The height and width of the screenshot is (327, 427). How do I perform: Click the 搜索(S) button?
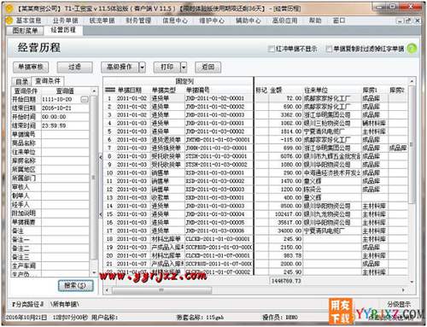pyautogui.click(x=76, y=285)
